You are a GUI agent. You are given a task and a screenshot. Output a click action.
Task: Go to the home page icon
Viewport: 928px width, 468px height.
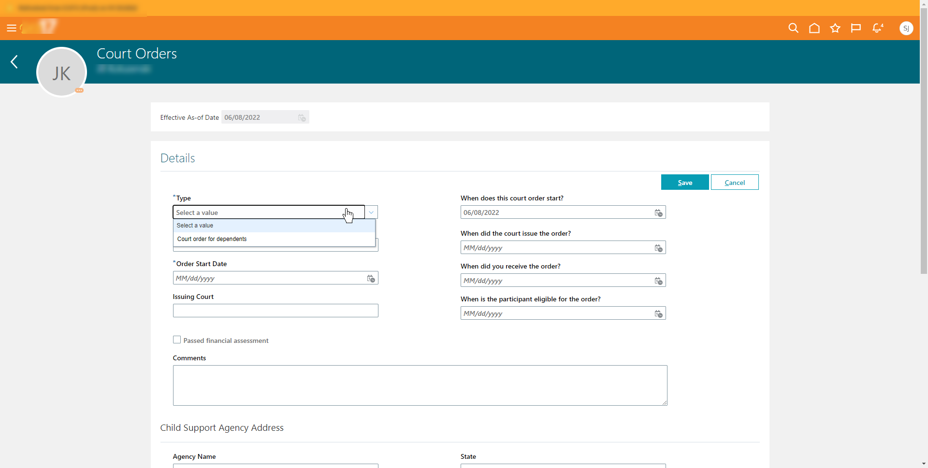coord(814,28)
